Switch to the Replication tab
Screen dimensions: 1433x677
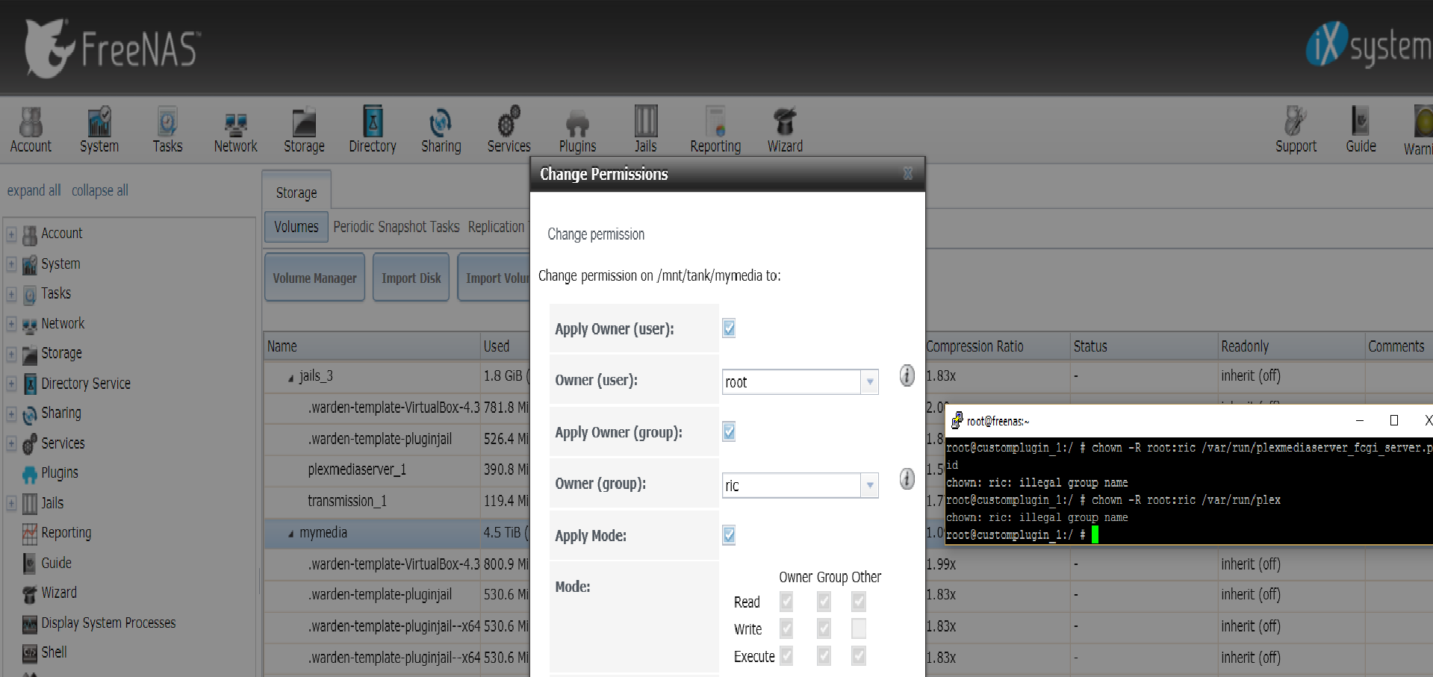point(497,227)
